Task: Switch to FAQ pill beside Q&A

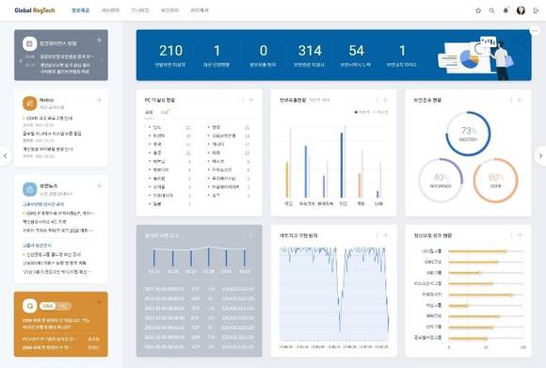Action: (63, 306)
